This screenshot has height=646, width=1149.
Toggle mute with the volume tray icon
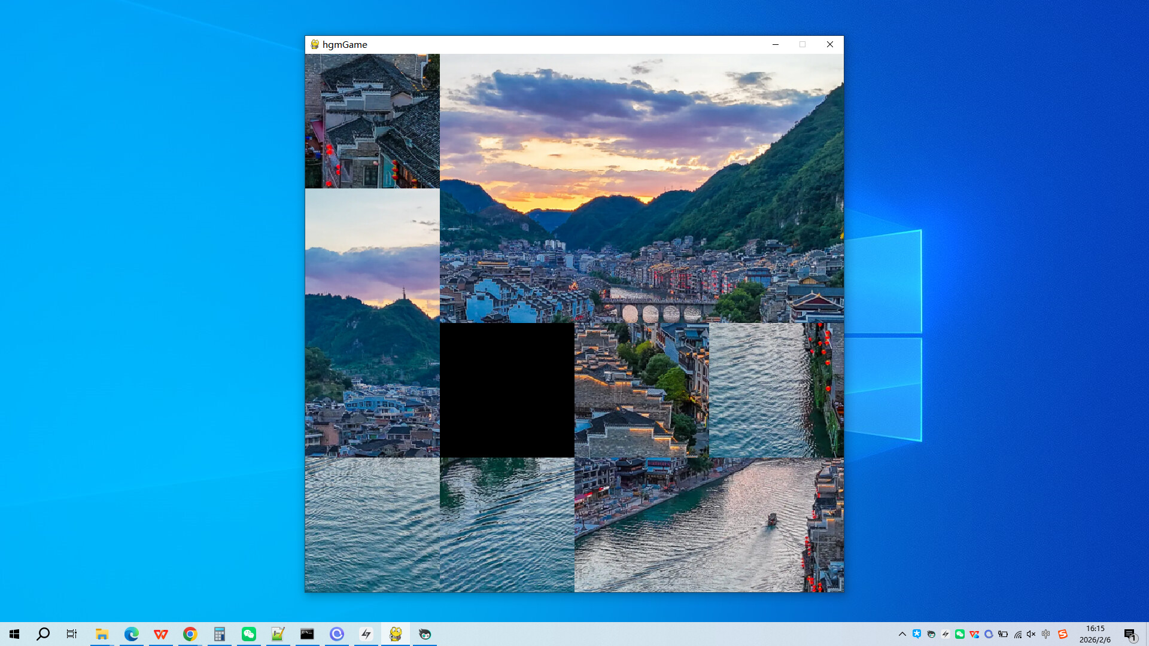tap(1031, 634)
